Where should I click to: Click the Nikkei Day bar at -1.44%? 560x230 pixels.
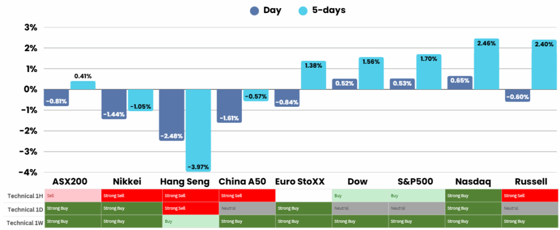point(114,104)
